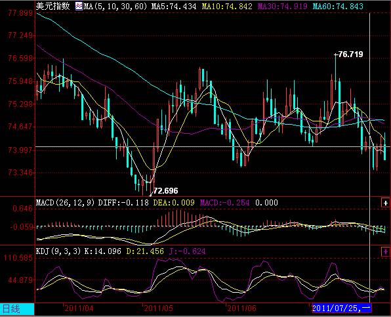The image size is (391, 317).
Task: Click the 2011/04 date axis label
Action: click(x=79, y=308)
